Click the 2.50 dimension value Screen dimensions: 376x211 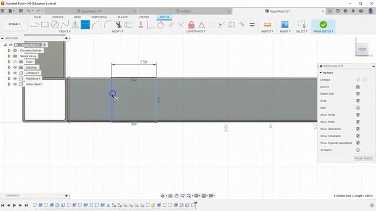coord(143,62)
